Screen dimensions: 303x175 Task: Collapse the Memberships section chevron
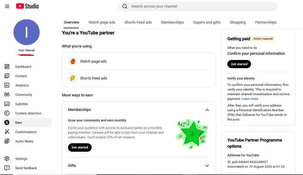click(207, 110)
